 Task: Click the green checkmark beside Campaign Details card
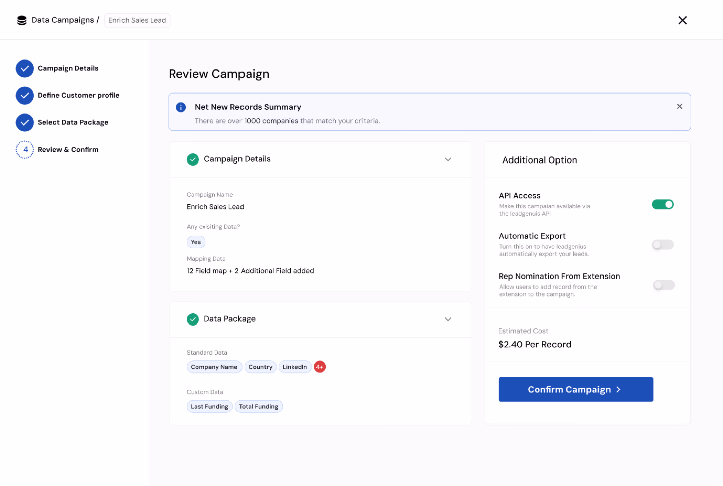click(193, 159)
